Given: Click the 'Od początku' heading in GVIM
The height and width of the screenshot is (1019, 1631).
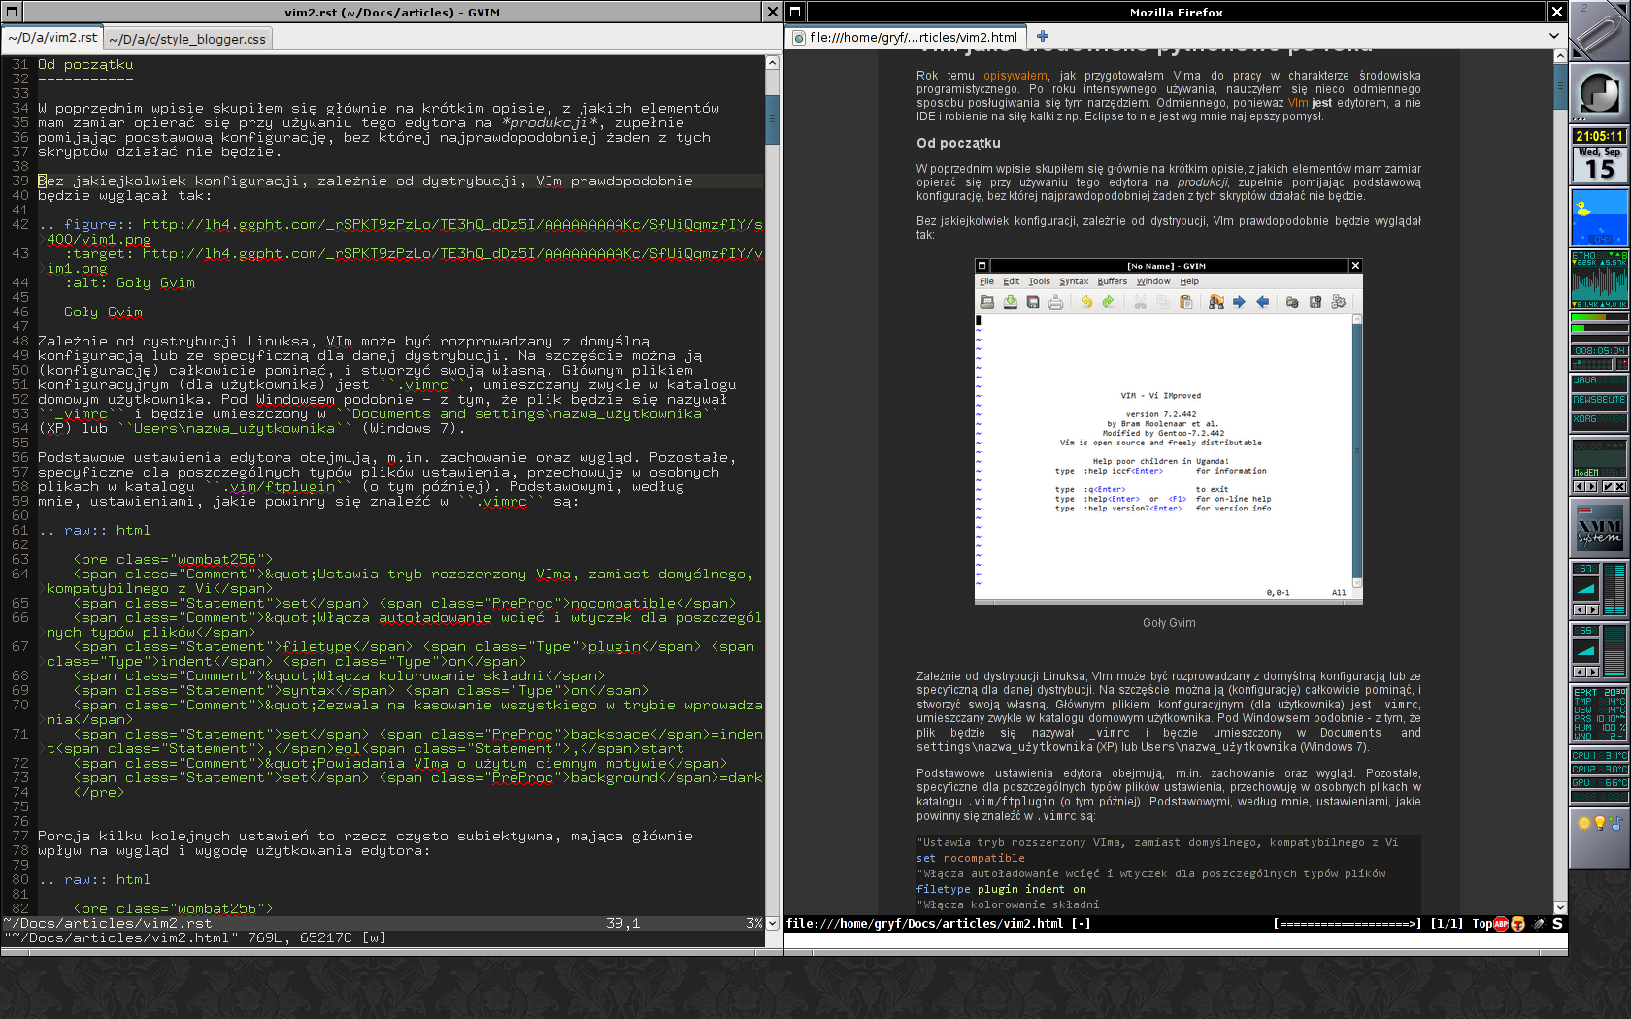Looking at the screenshot, I should coord(85,65).
